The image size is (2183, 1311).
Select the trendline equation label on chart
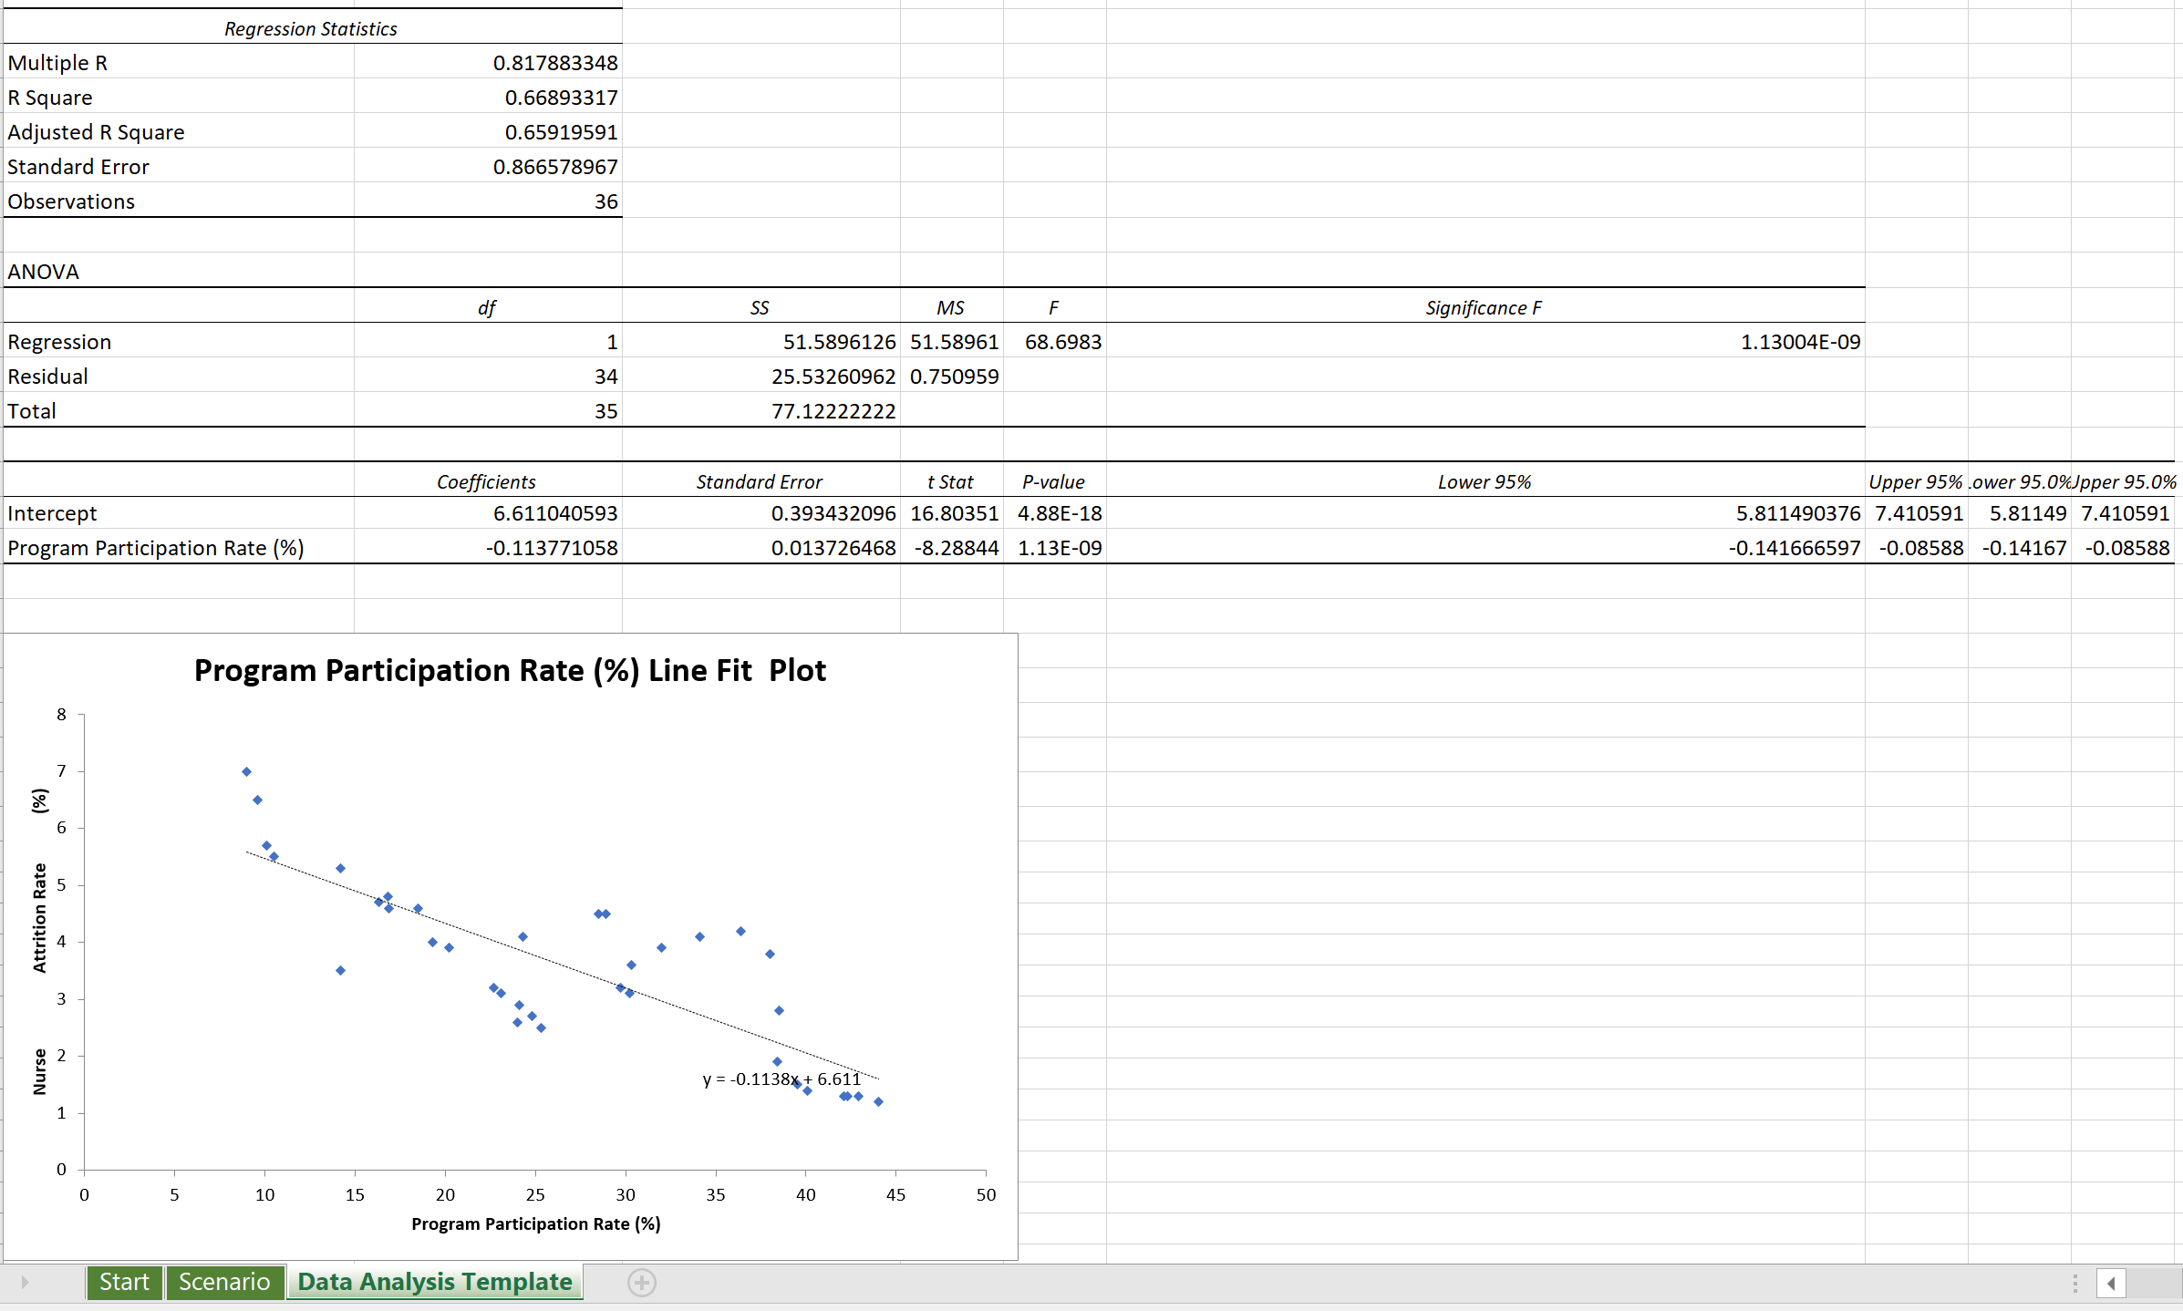point(781,1079)
